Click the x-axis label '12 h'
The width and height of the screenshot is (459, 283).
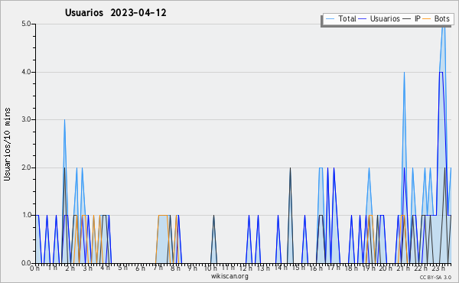tap(246, 268)
